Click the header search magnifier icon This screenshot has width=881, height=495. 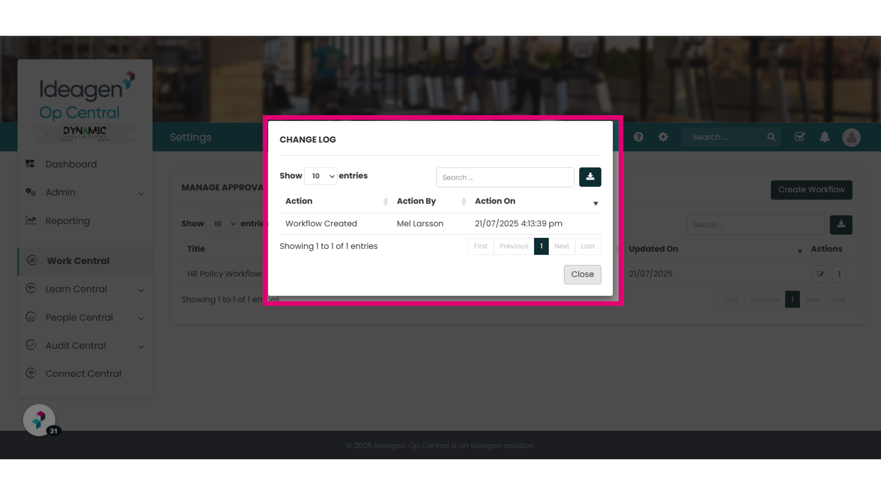pyautogui.click(x=771, y=137)
